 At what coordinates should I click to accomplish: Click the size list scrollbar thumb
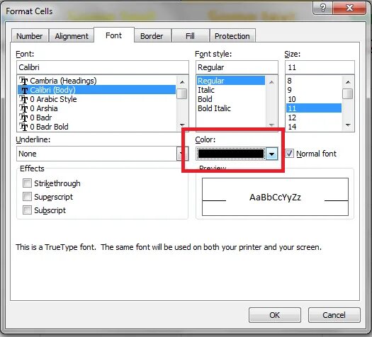pyautogui.click(x=348, y=93)
